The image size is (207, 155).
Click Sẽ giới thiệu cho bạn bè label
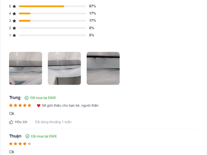click(x=70, y=106)
